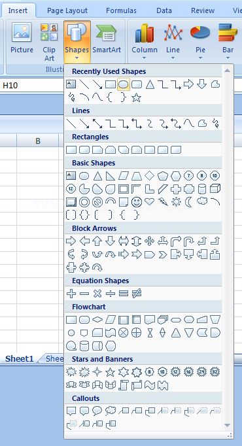Pick the Smiley Face basic shape
Viewport: 242px width, 446px height.
tap(137, 202)
